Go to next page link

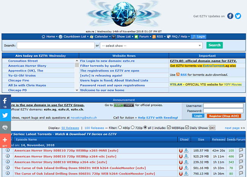click(x=232, y=128)
